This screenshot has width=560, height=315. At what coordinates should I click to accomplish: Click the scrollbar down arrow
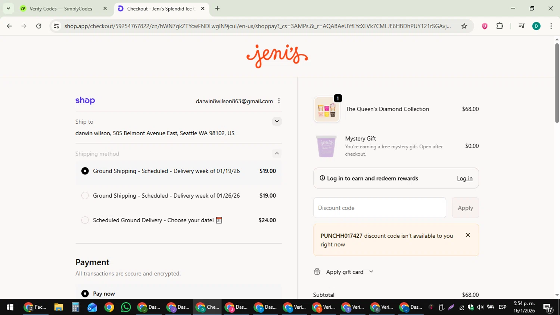coord(557,295)
